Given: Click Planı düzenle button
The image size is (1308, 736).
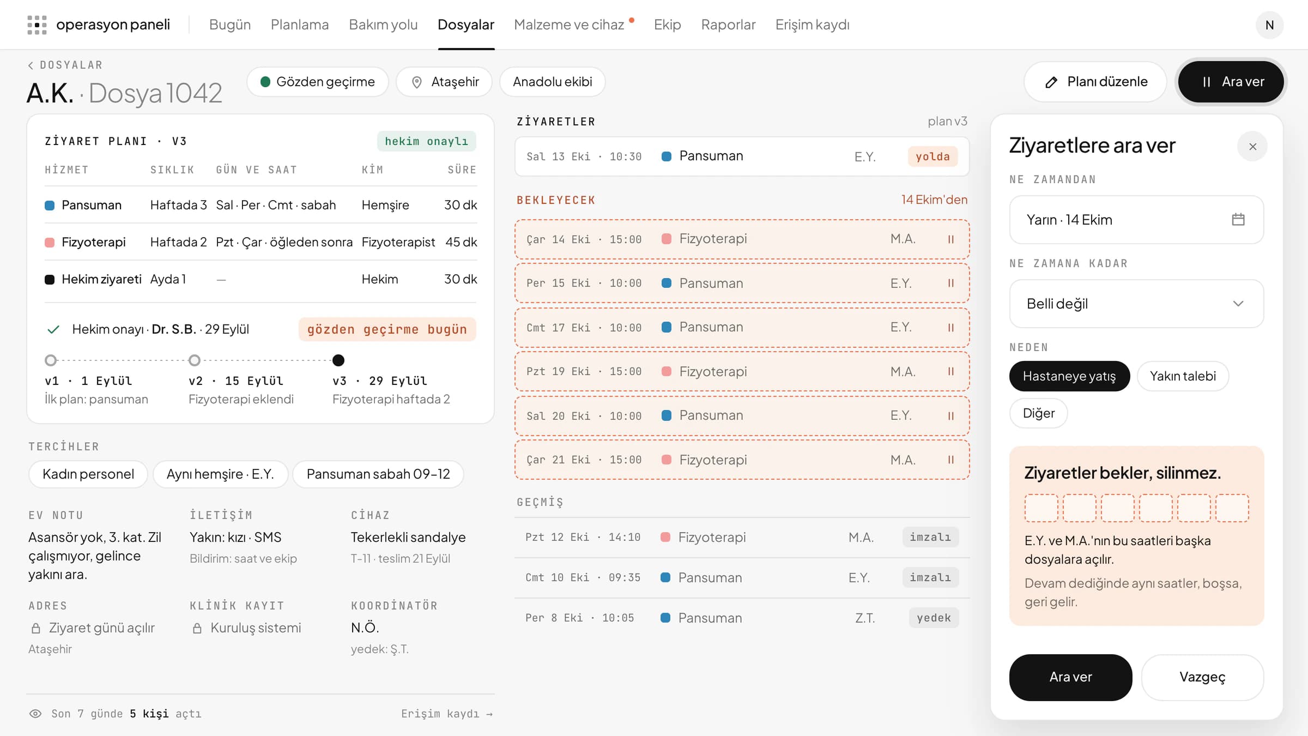Looking at the screenshot, I should click(1095, 82).
